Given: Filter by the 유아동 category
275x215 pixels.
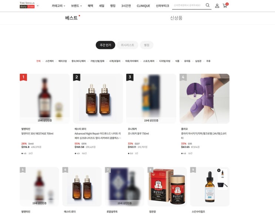Looking at the screenshot, I should point(187,61).
